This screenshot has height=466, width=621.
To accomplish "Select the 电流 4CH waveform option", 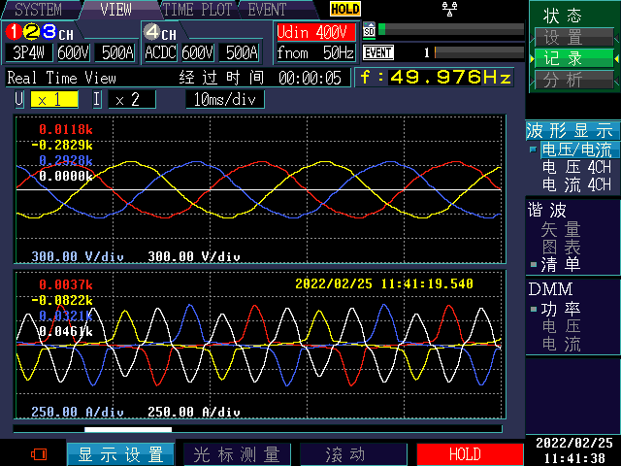I will pos(576,184).
